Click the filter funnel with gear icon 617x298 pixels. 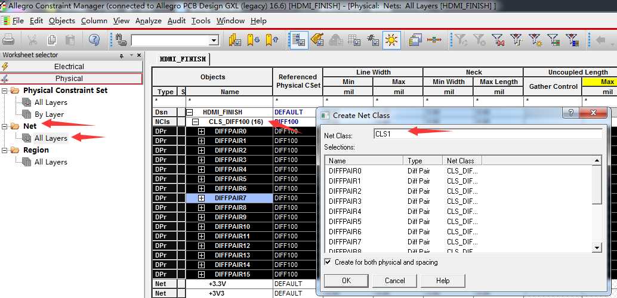[535, 40]
